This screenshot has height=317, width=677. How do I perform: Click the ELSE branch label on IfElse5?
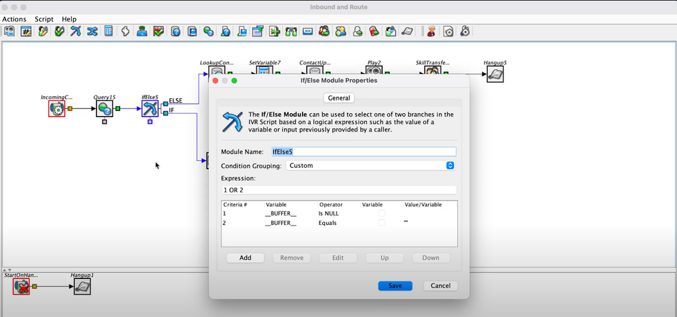pos(175,100)
